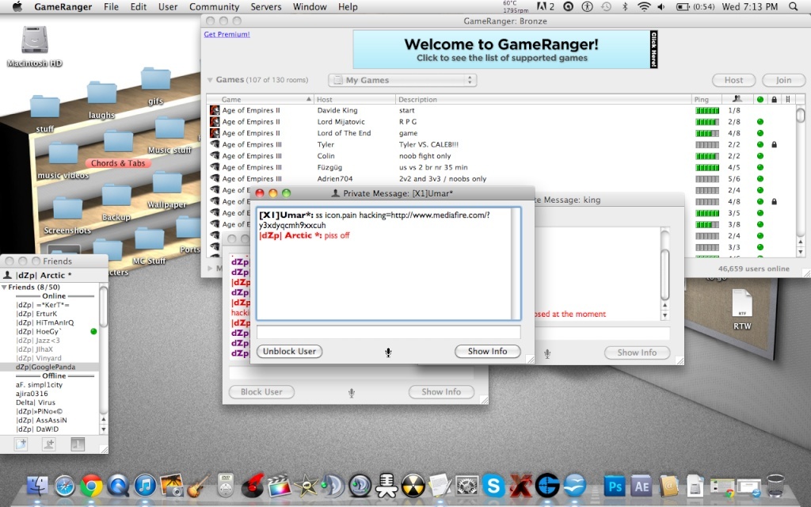Collapse the Games section triangle
This screenshot has height=507, width=811.
click(210, 80)
